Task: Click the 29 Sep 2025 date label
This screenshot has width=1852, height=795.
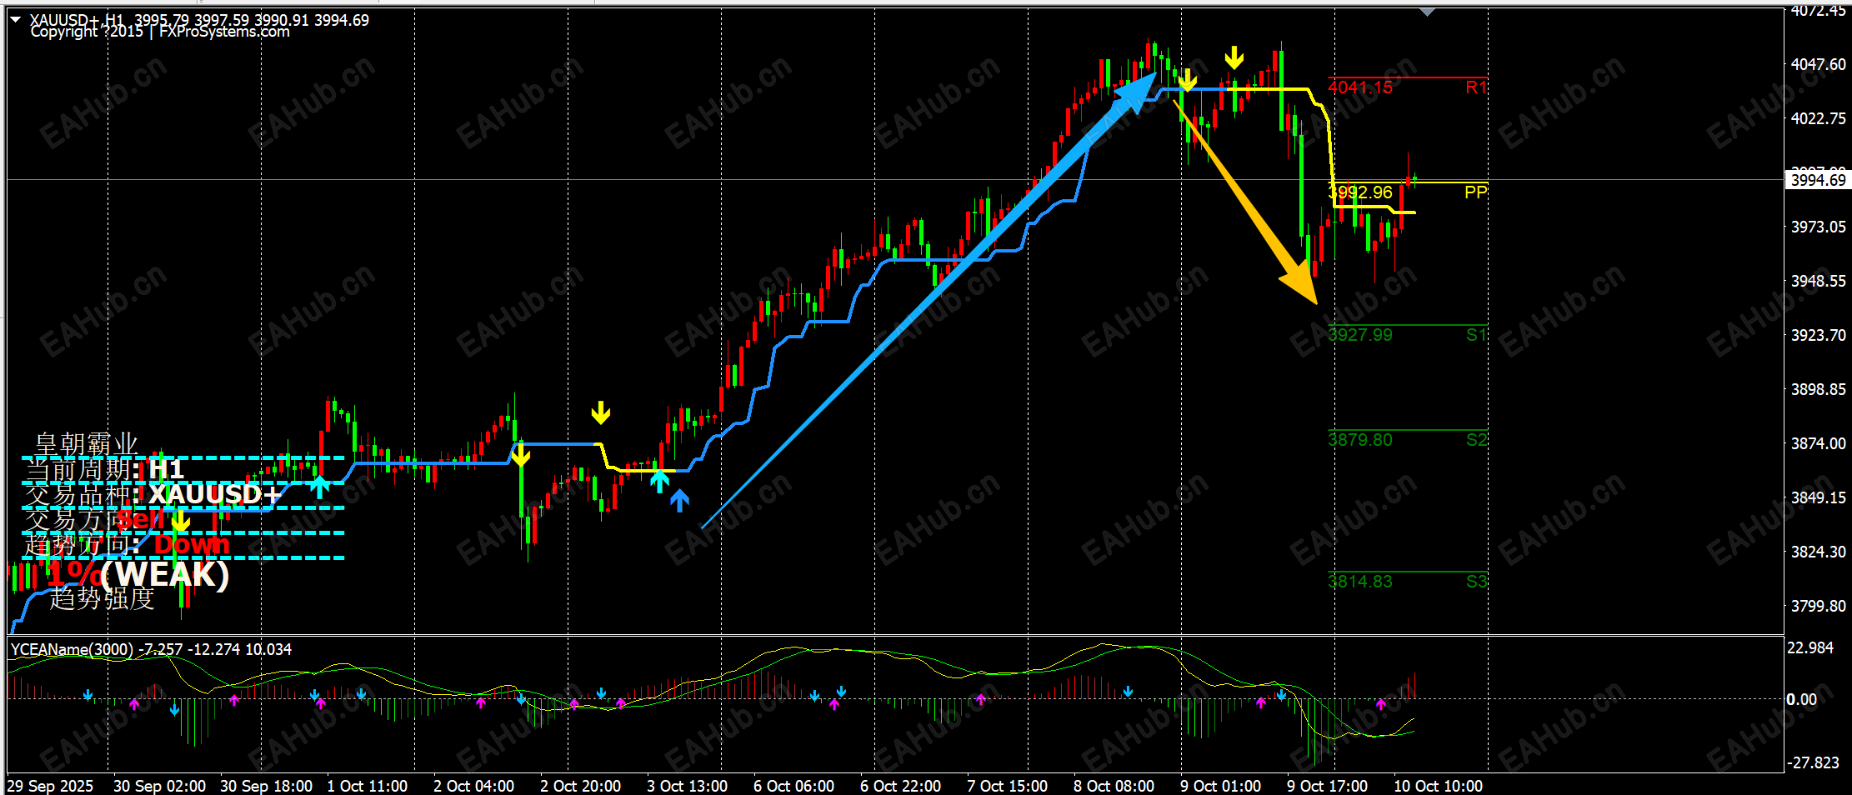Action: coord(50,786)
